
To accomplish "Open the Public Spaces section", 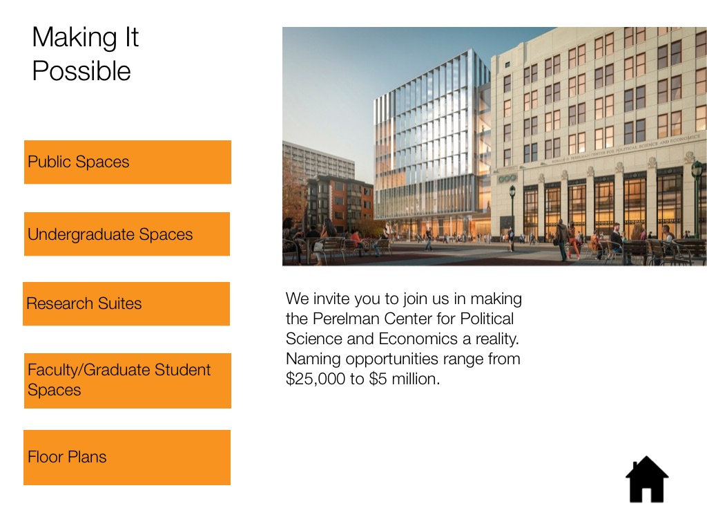I will click(127, 162).
